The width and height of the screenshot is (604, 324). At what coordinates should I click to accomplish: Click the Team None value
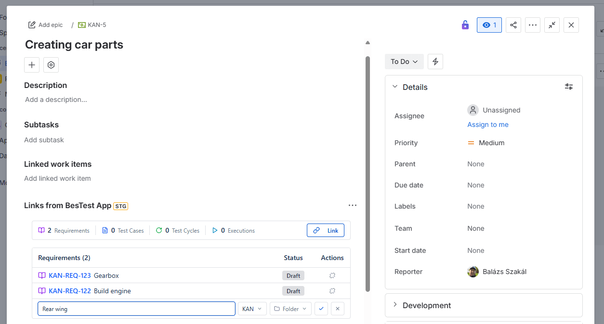[x=476, y=228]
